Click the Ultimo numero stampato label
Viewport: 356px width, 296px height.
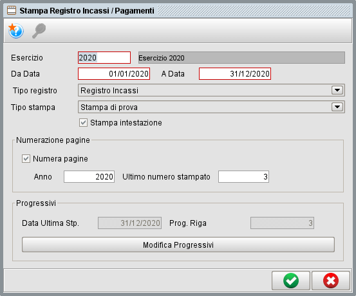click(167, 177)
